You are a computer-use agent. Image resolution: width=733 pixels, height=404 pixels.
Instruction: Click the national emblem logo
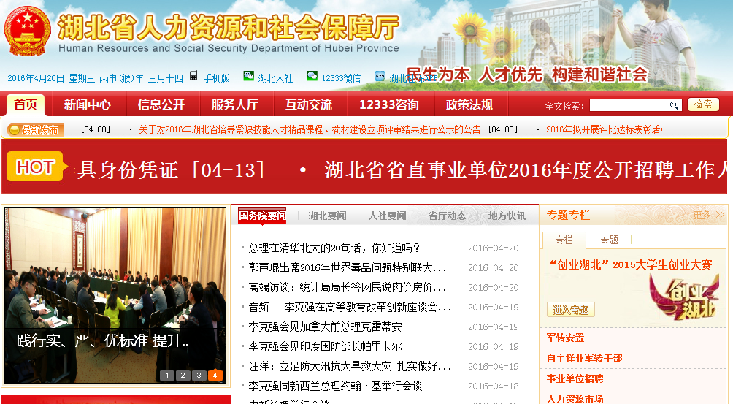(27, 31)
